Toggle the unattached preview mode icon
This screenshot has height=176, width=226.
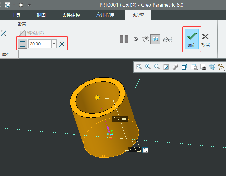tap(145, 39)
